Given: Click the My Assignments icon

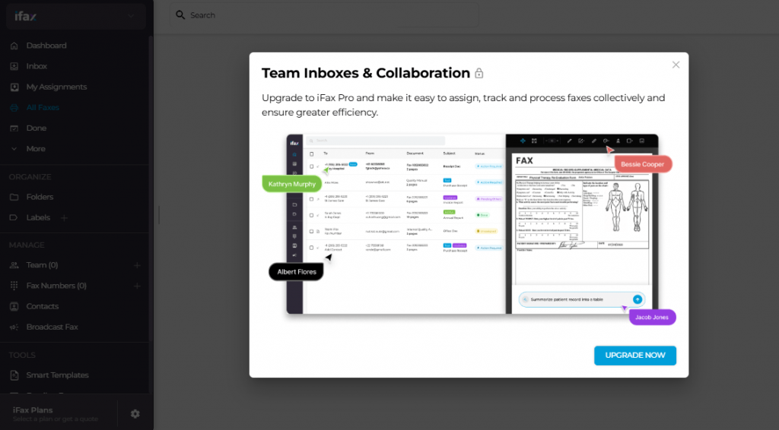Looking at the screenshot, I should (x=14, y=87).
